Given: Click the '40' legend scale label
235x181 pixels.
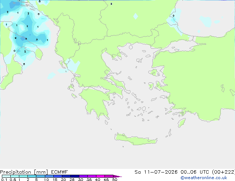Looking at the screenshot, I should (97, 180).
